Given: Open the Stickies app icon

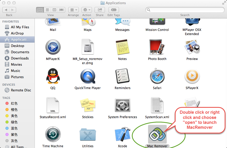Looking at the screenshot, I should (88, 105).
